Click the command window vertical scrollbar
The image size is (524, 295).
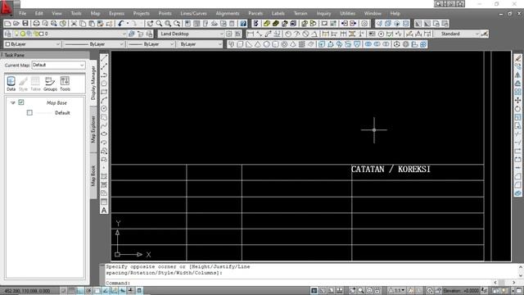pyautogui.click(x=521, y=271)
